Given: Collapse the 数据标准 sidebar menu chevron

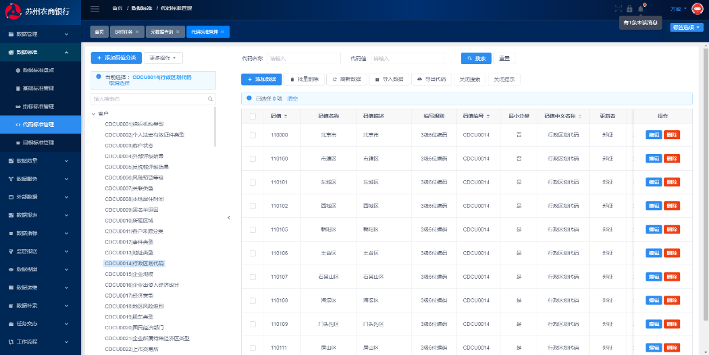Looking at the screenshot, I should pyautogui.click(x=66, y=53).
